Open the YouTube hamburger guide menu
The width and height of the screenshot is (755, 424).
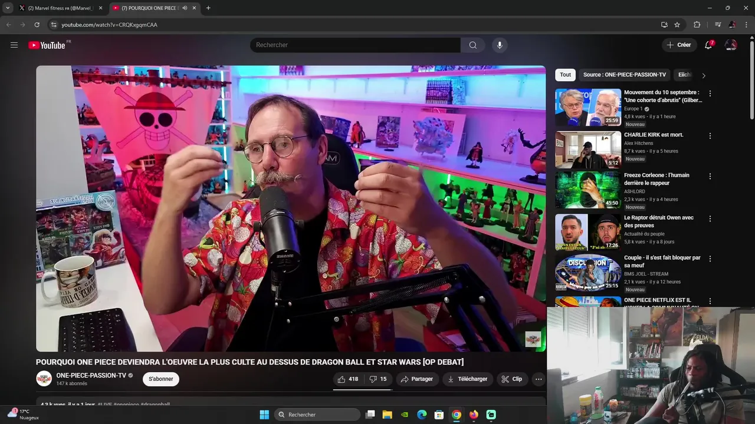point(14,45)
